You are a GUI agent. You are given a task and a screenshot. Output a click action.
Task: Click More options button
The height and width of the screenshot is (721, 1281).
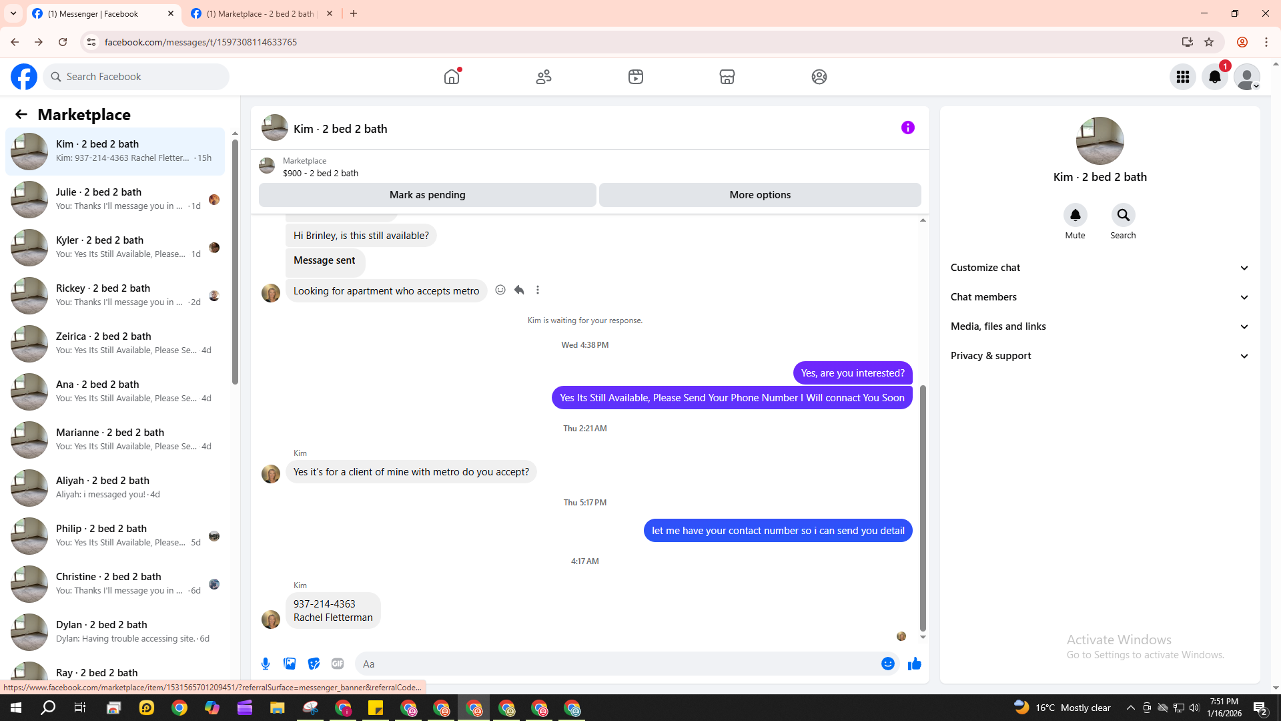point(760,195)
